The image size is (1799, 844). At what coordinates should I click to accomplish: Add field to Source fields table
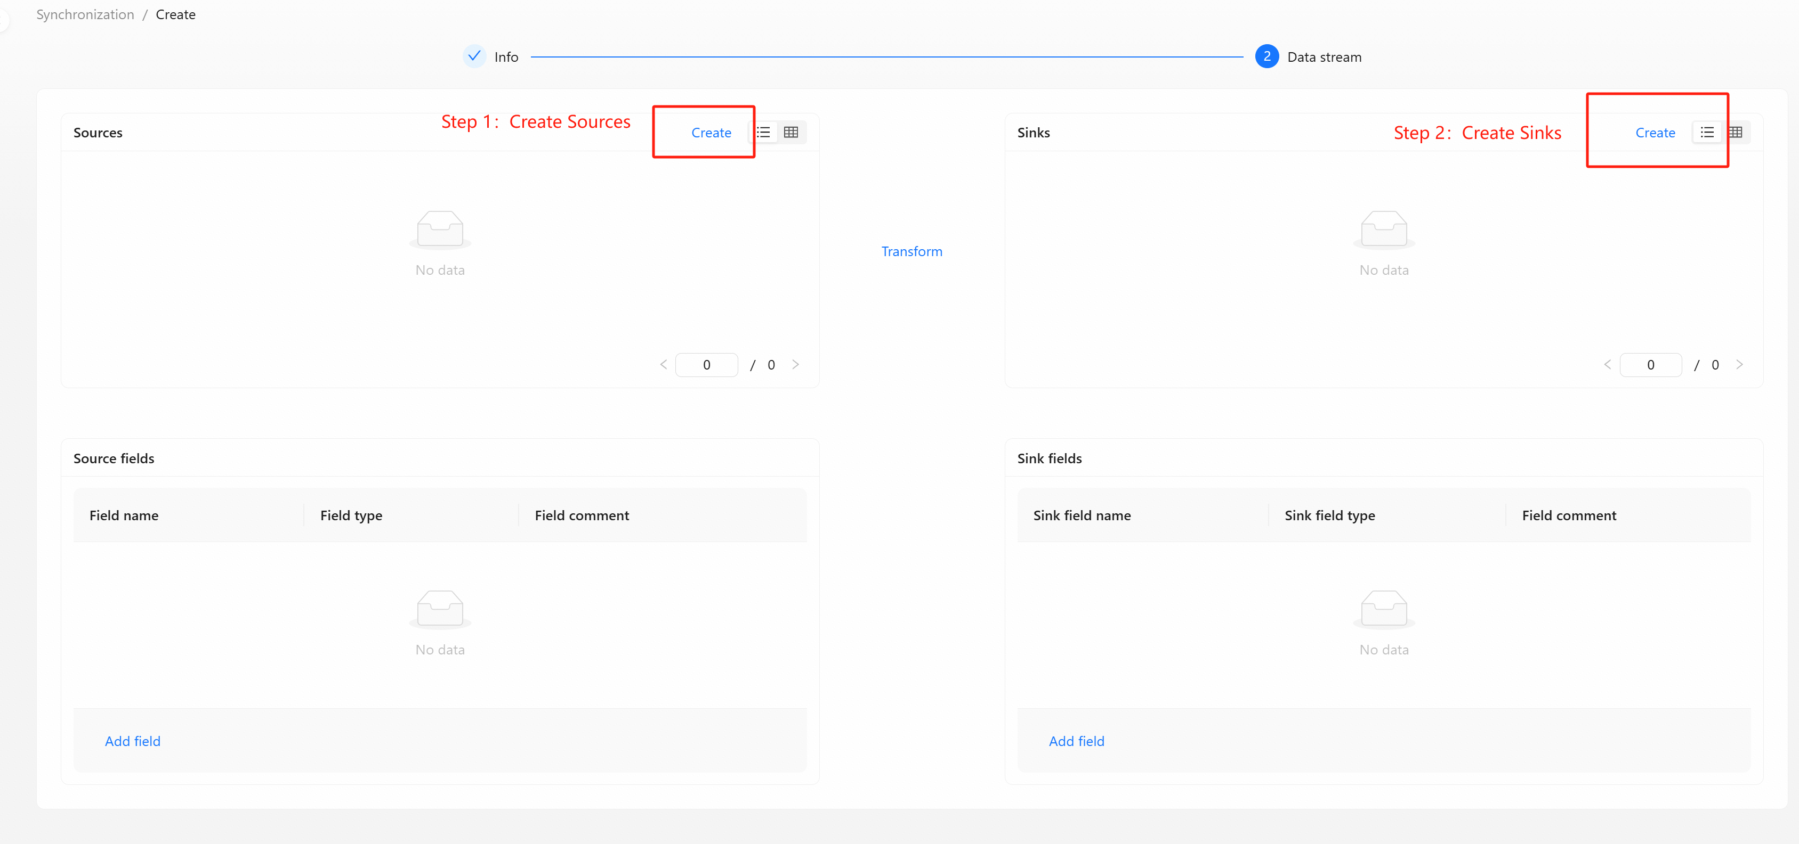(x=133, y=741)
